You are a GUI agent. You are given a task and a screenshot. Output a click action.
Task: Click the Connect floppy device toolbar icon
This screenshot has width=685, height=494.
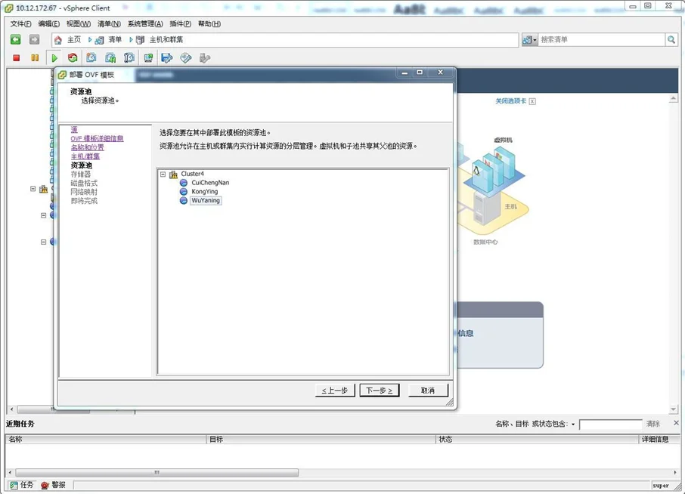click(x=167, y=57)
